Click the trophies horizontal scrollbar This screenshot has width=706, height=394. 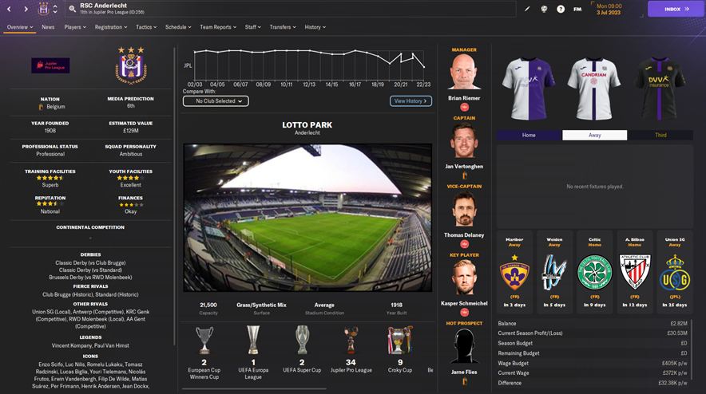[254, 388]
